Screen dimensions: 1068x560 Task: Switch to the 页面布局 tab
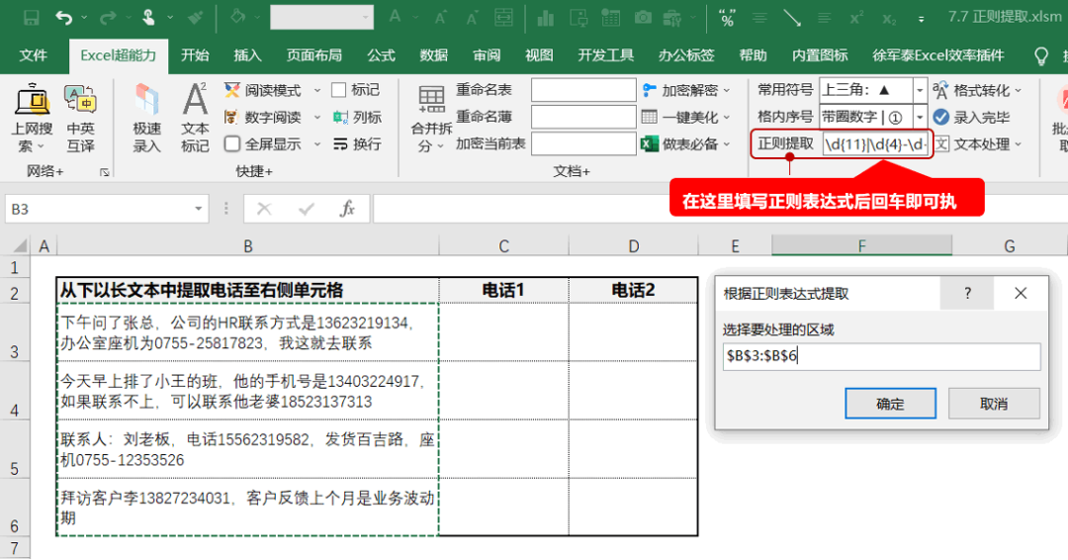tap(314, 55)
